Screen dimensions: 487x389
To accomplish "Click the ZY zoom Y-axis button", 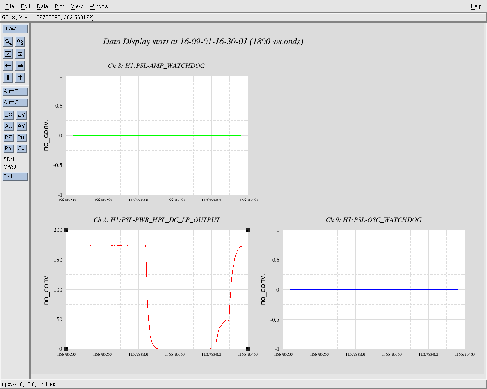I will 21,115.
